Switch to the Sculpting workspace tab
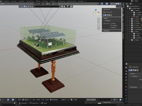This screenshot has width=142, height=106. [x=14, y=1]
